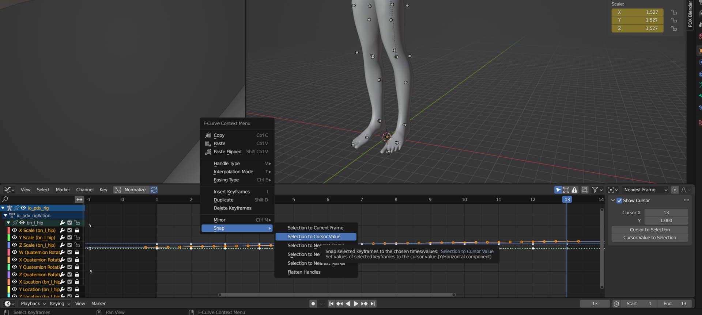
Task: Collapse the Show Cursor panel
Action: coord(613,200)
